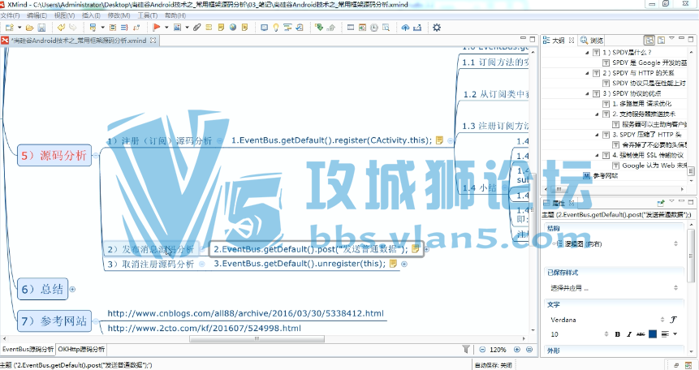Collapse '1 ) SPDY是什么？' in outline
699x370 pixels.
[x=587, y=53]
